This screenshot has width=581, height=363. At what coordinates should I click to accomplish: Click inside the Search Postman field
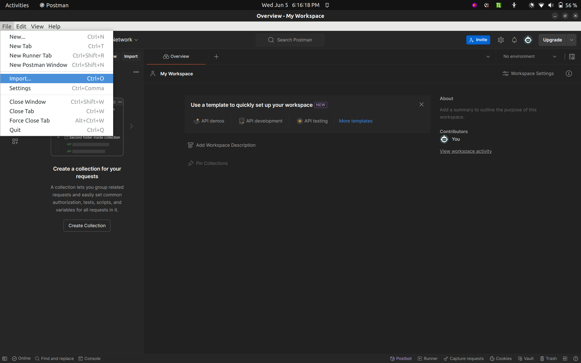(x=290, y=40)
